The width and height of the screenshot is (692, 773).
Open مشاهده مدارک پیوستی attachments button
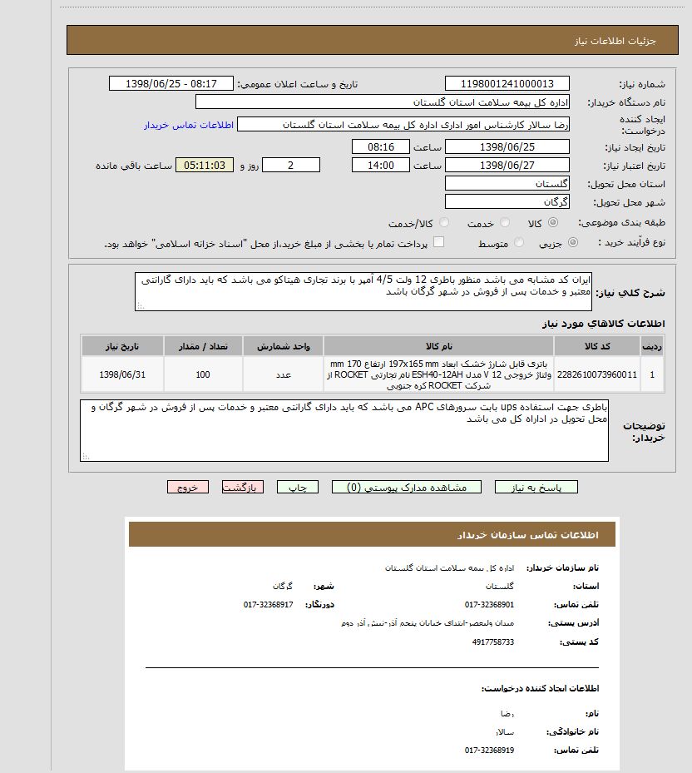(406, 488)
